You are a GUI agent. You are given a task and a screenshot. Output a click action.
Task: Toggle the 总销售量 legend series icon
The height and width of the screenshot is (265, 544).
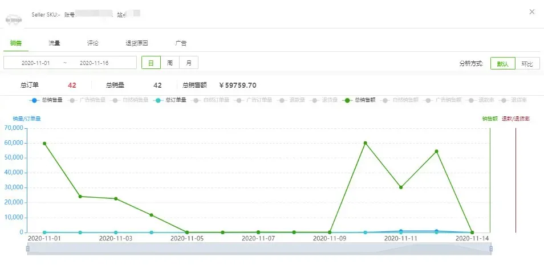point(35,100)
